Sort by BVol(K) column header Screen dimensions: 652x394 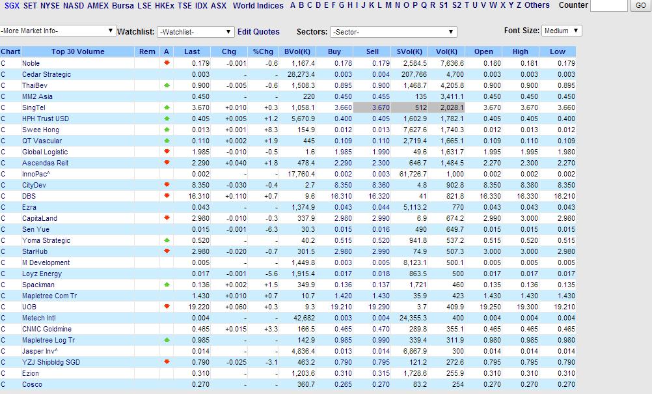click(297, 51)
